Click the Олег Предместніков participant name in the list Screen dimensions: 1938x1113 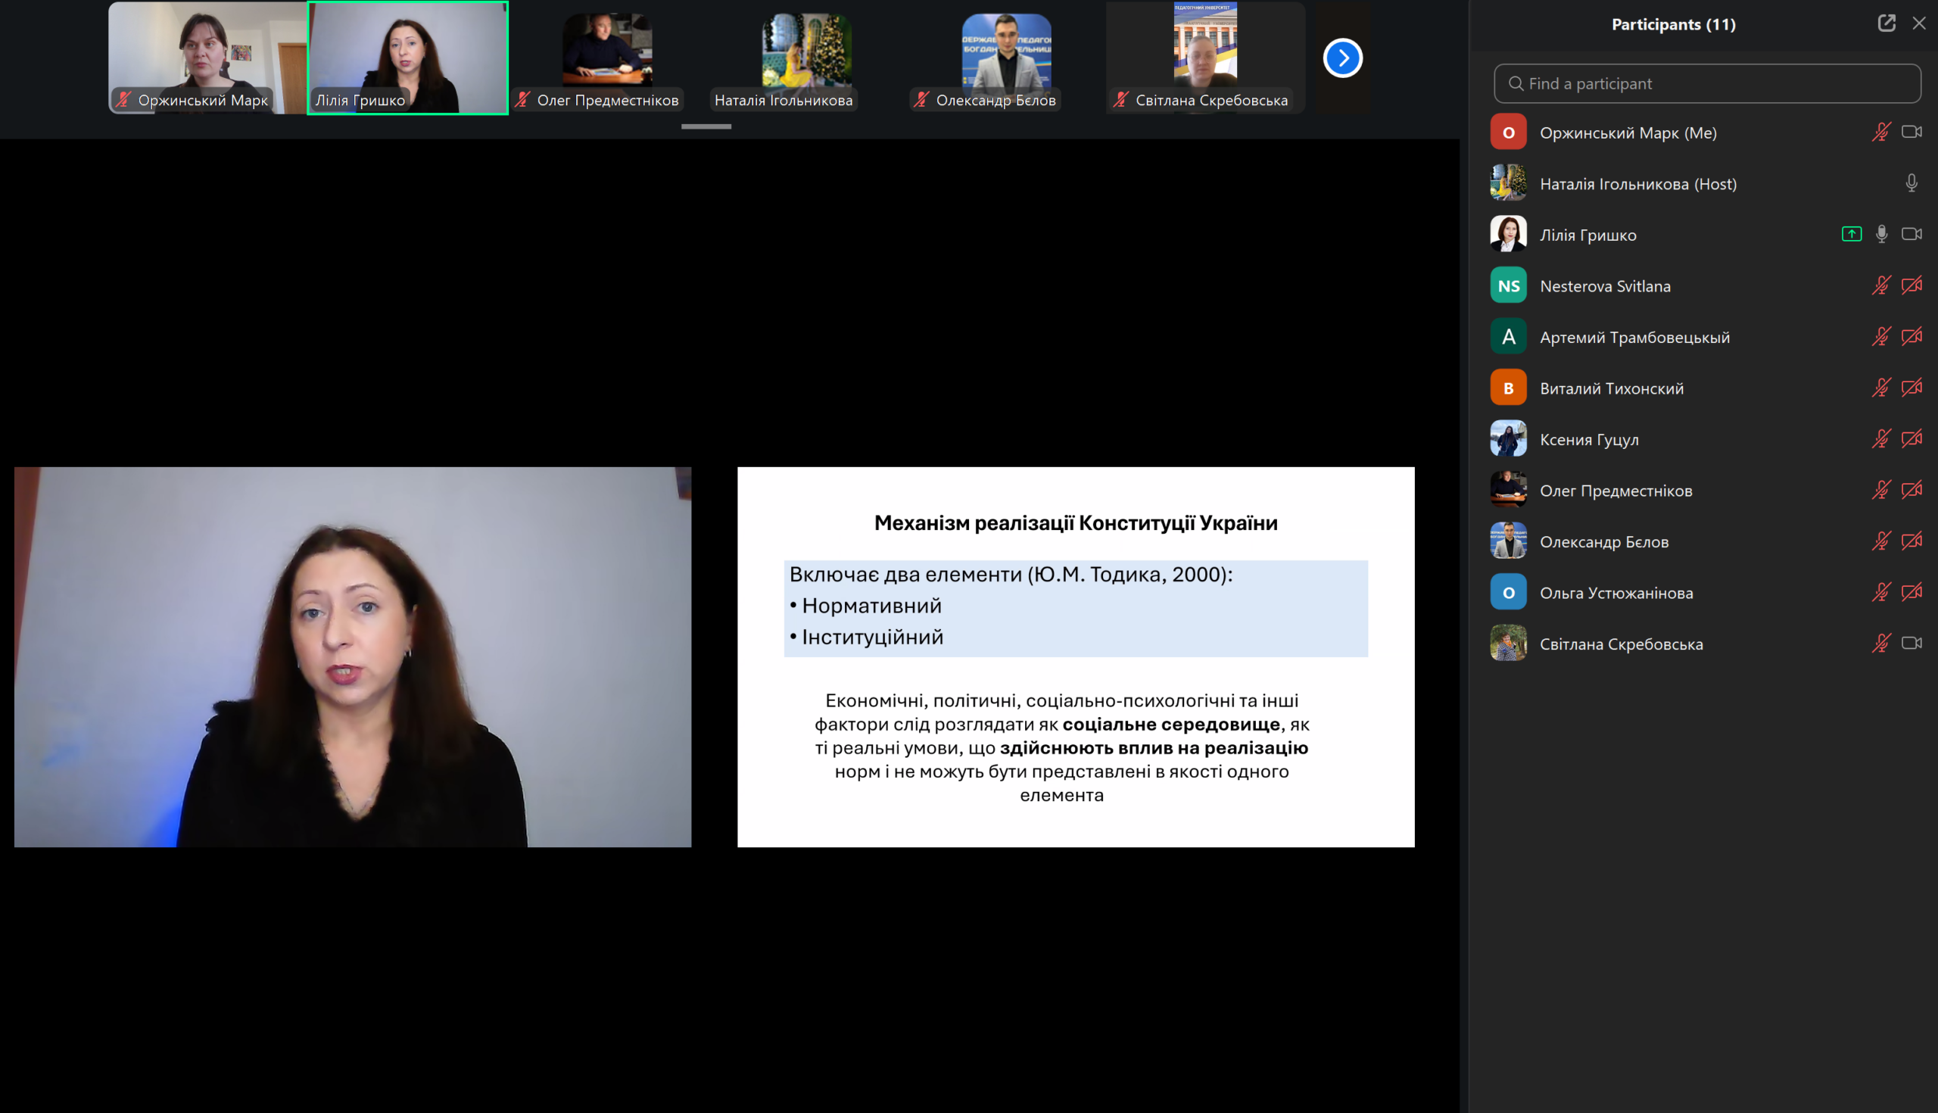tap(1616, 491)
